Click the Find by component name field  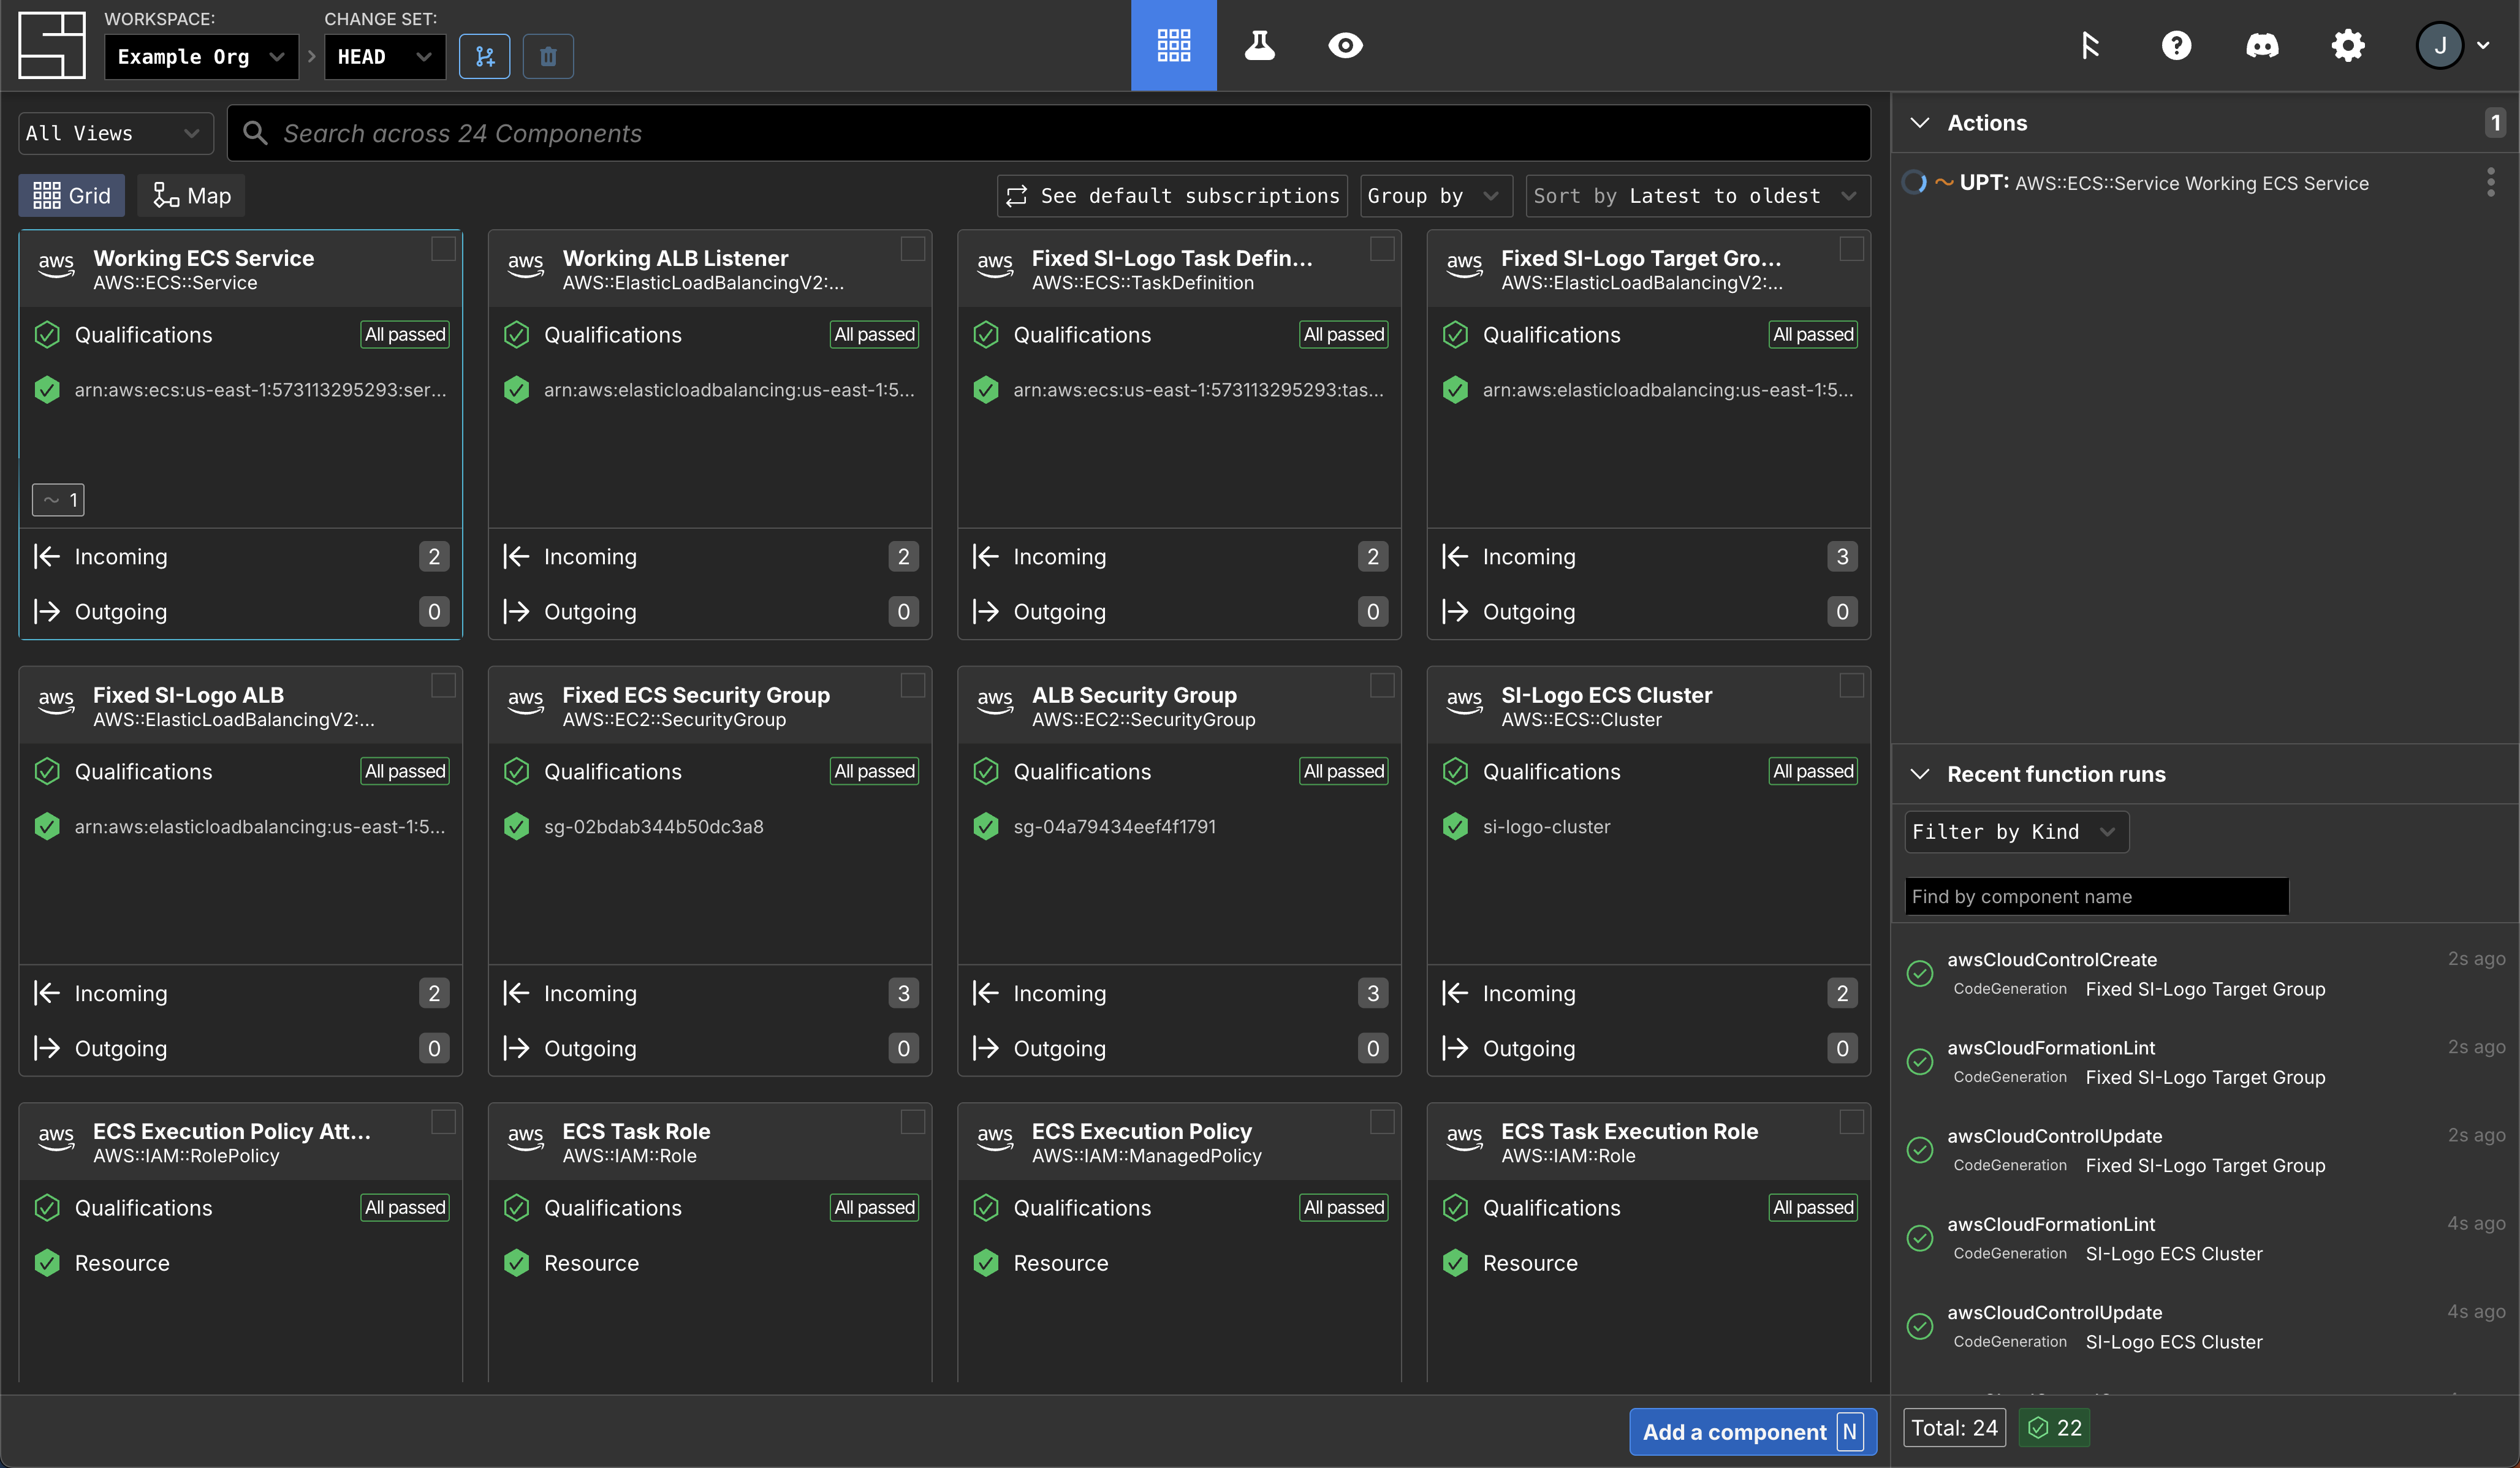point(2096,896)
